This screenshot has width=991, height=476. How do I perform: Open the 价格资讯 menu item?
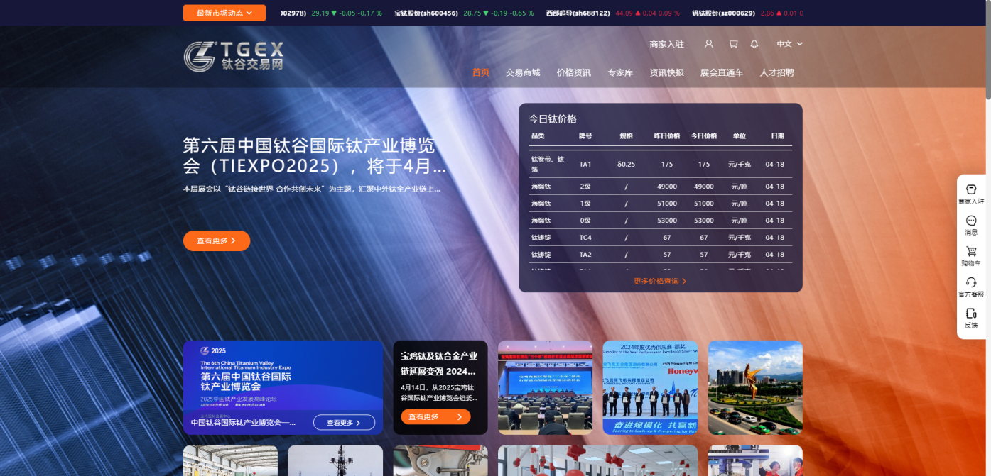point(574,72)
